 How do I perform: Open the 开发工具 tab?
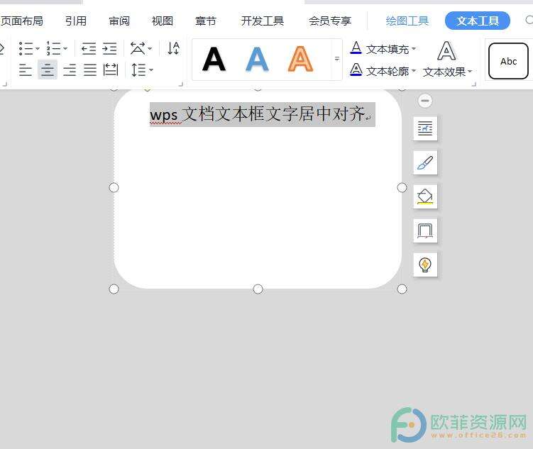pos(263,21)
